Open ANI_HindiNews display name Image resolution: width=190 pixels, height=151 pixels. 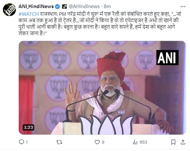[x=36, y=6]
